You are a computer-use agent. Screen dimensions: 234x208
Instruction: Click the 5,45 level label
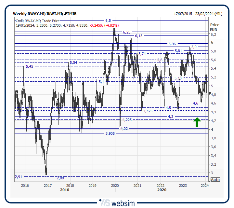[29, 66]
